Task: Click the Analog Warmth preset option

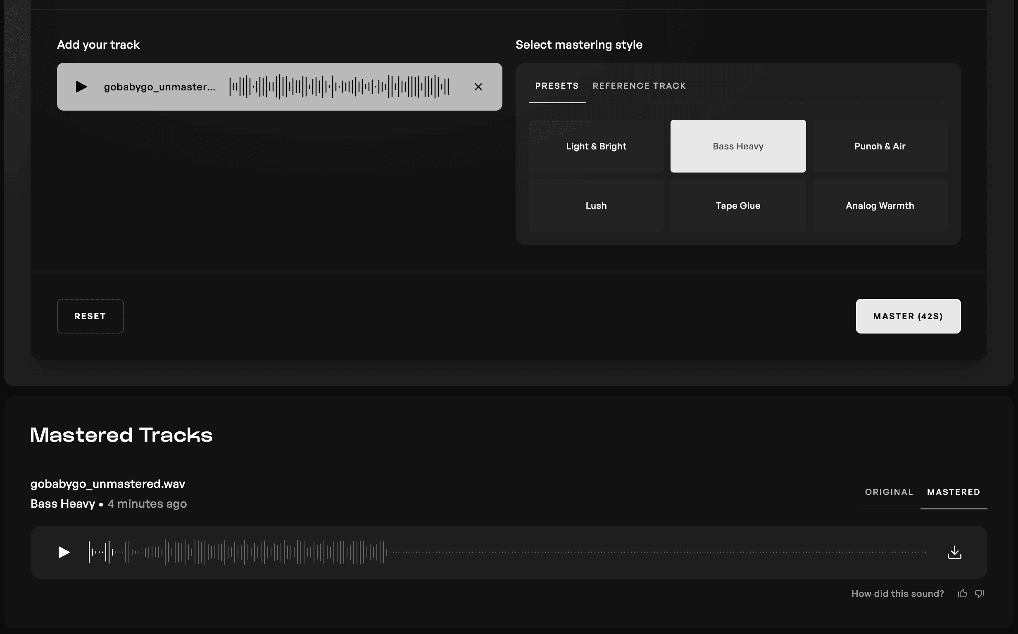Action: pos(880,204)
